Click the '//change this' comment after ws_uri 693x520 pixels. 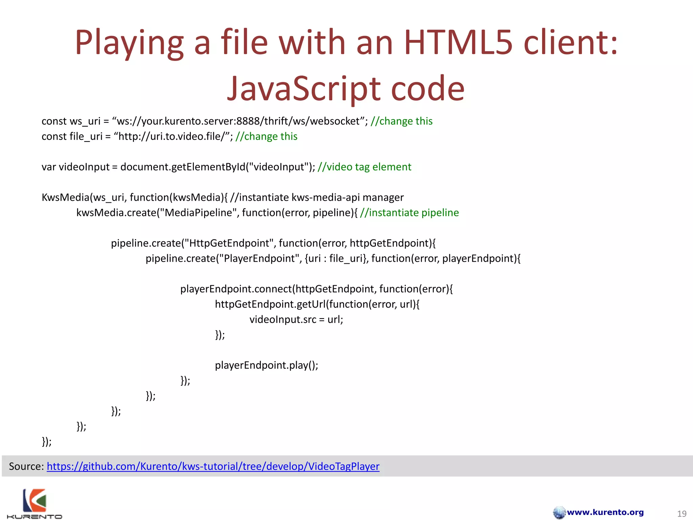[402, 121]
